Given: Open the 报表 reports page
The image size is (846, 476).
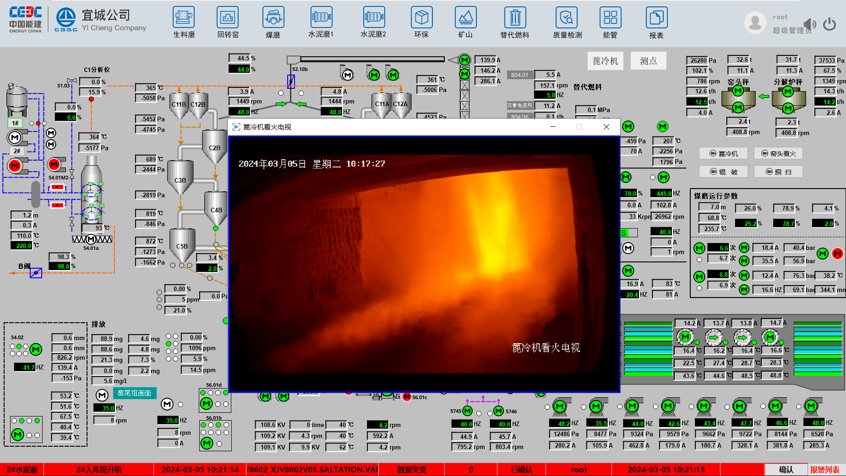Looking at the screenshot, I should coord(656,22).
